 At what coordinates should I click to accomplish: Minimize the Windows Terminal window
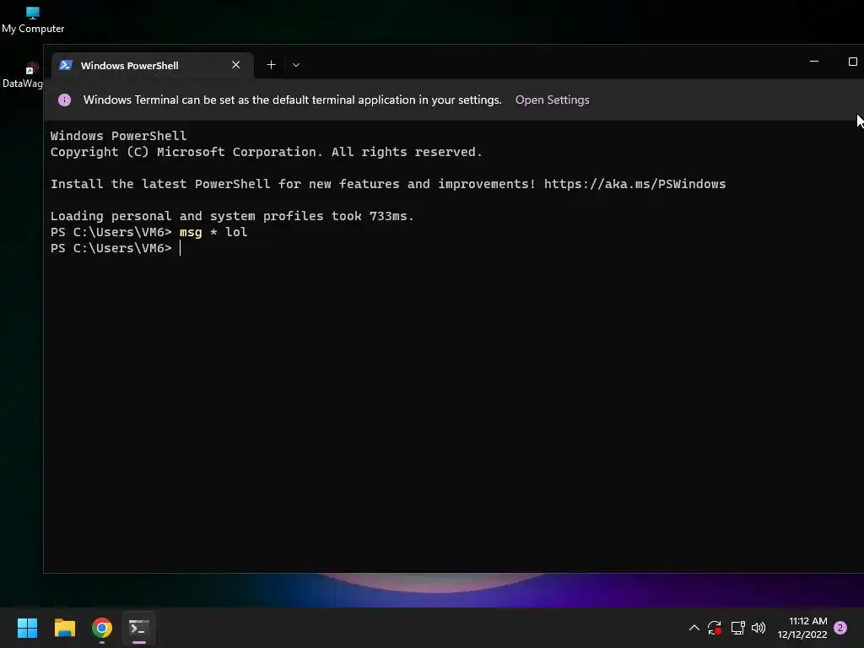[x=814, y=62]
